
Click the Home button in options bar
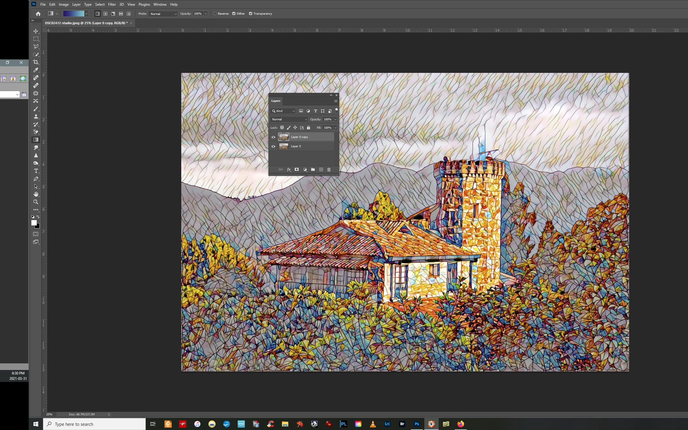pos(38,14)
